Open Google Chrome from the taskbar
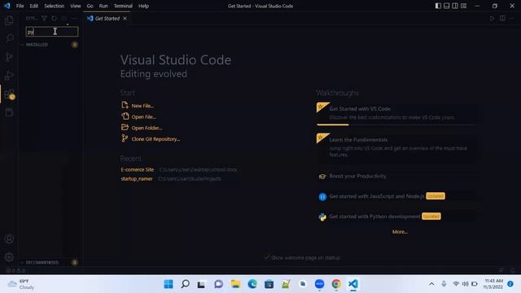Screen dimensions: 521x293 point(336,284)
